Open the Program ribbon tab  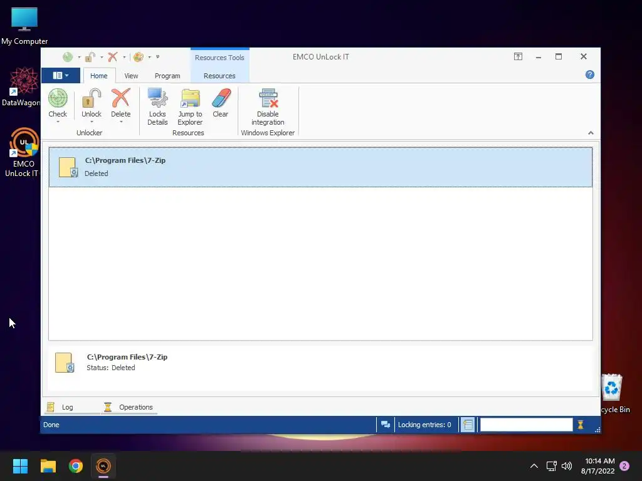click(167, 76)
